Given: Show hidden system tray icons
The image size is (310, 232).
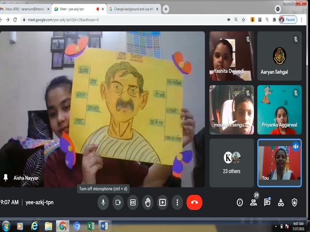Looking at the screenshot, I should coord(276,226).
